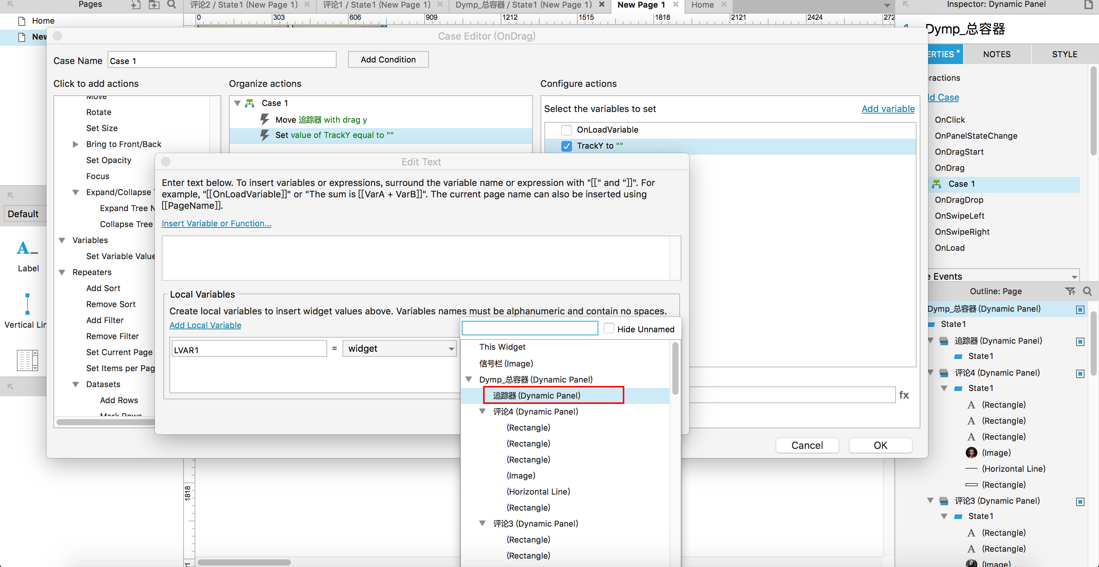The height and width of the screenshot is (567, 1099).
Task: Uncheck the TrackY variable checkbox
Action: 566,146
